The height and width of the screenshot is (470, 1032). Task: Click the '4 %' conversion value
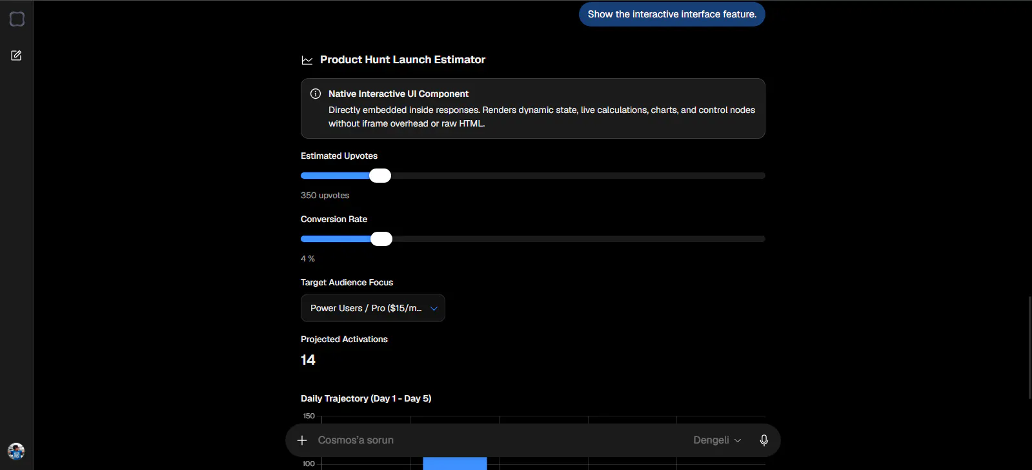pos(308,258)
